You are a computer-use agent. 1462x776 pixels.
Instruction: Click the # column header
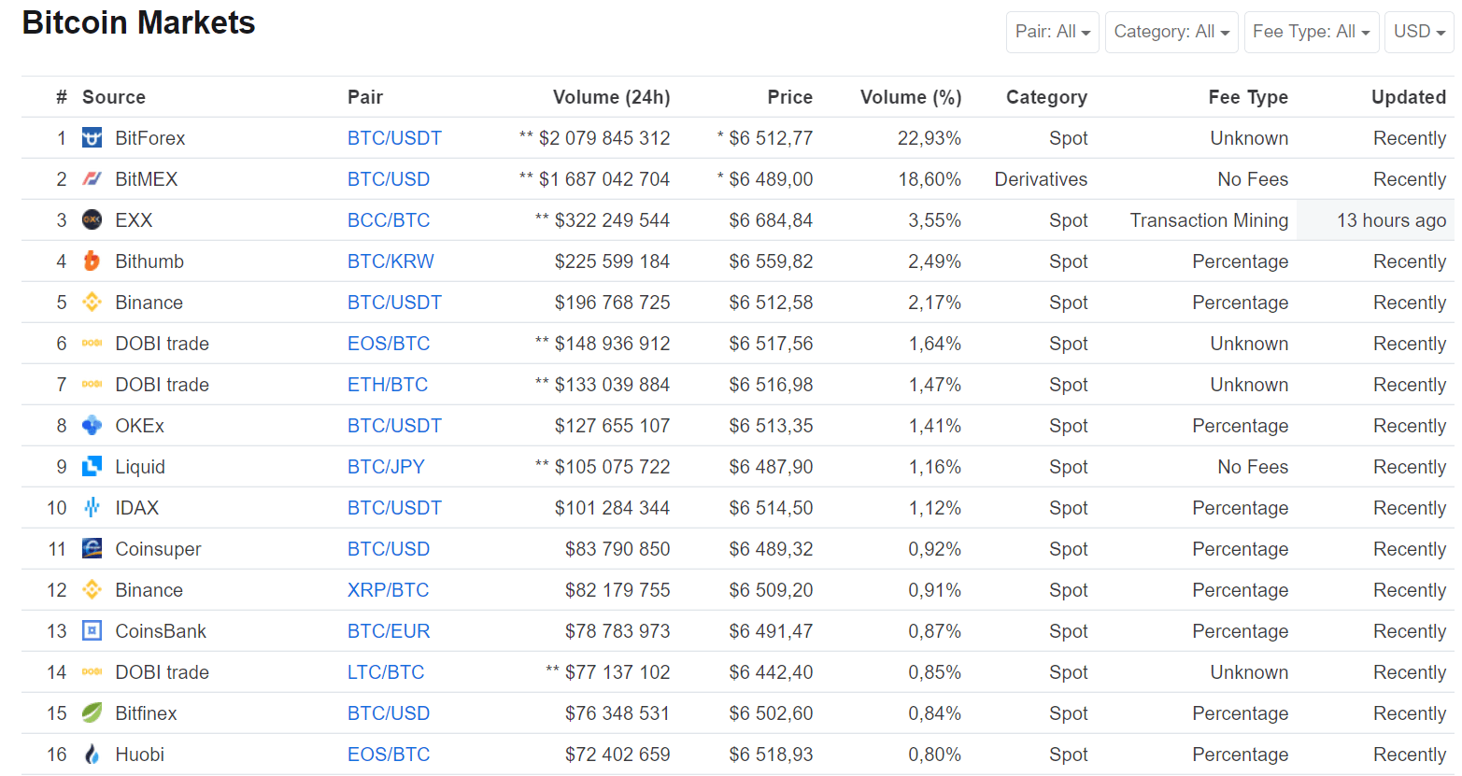[x=62, y=97]
